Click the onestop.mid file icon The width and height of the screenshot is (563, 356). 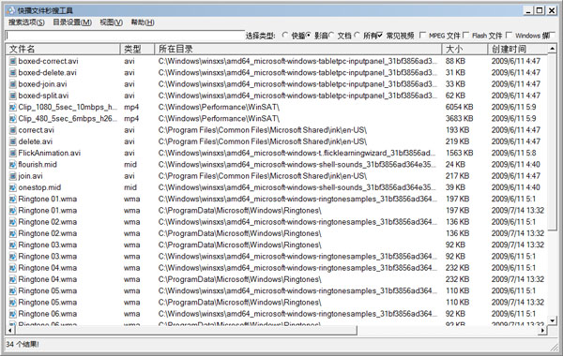(13, 187)
